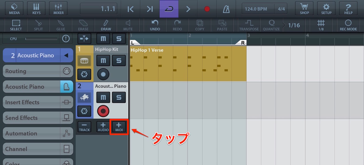Viewport: 364px width, 165px height.
Task: Click the UNDO button
Action: (x=155, y=25)
